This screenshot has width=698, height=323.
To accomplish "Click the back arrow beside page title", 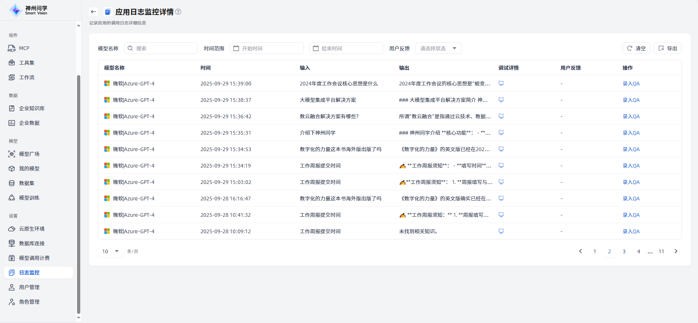I will [x=93, y=12].
